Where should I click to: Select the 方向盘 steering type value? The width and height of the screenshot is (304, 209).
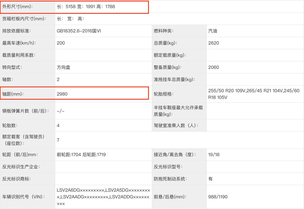[x=64, y=67]
